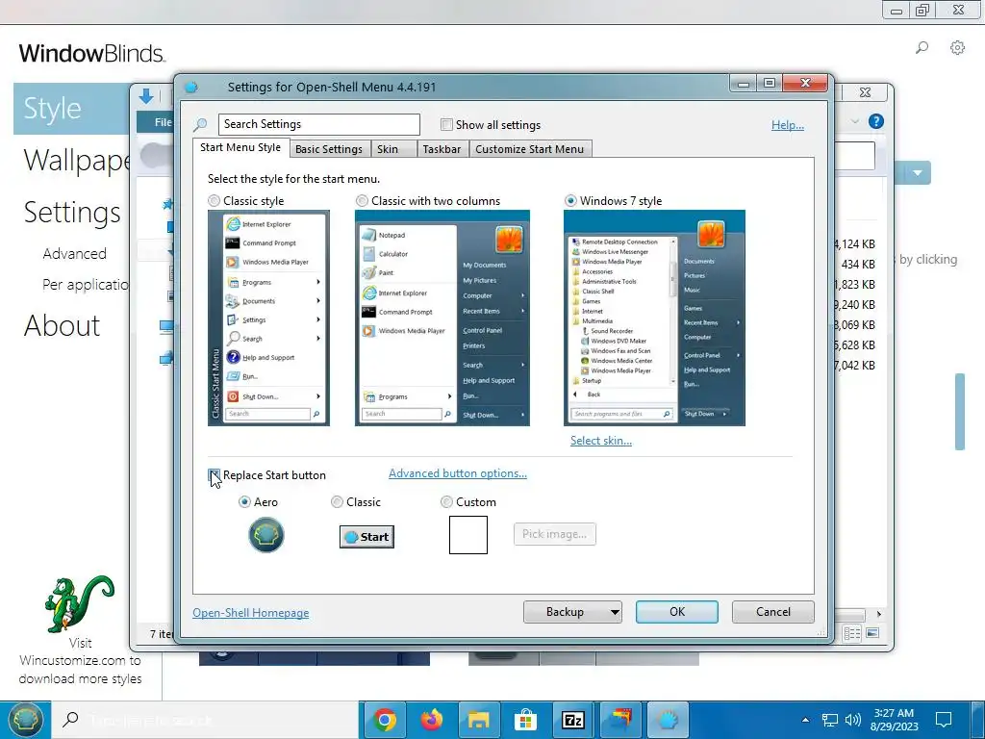Click the network icon in system tray

tap(830, 720)
